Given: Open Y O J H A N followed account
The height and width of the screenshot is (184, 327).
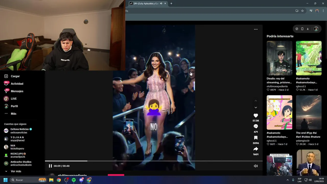Looking at the screenshot, I should tap(14, 139).
